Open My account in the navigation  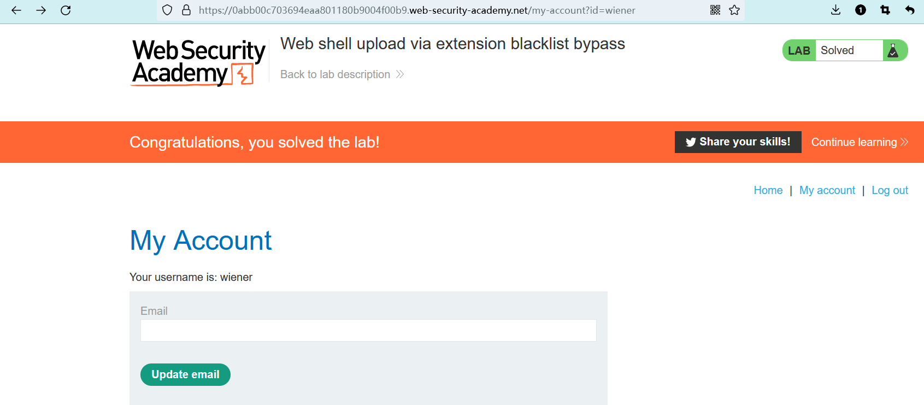pos(827,190)
